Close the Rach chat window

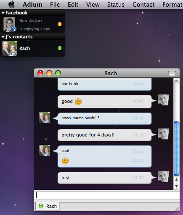40,73
